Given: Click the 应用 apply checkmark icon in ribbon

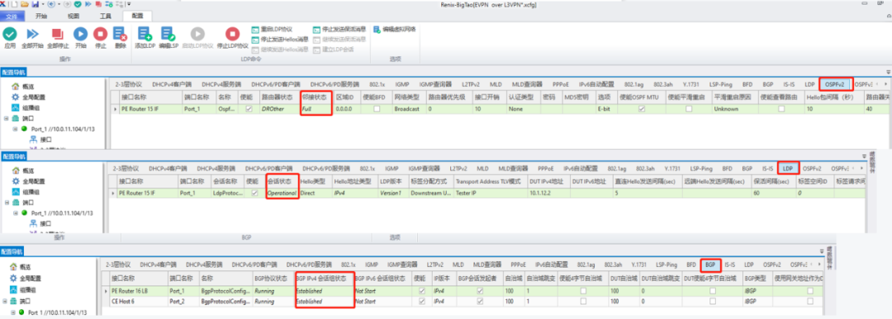Looking at the screenshot, I should click(10, 34).
